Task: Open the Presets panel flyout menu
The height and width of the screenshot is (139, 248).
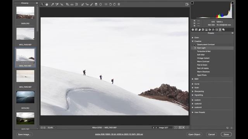Action: [232, 33]
